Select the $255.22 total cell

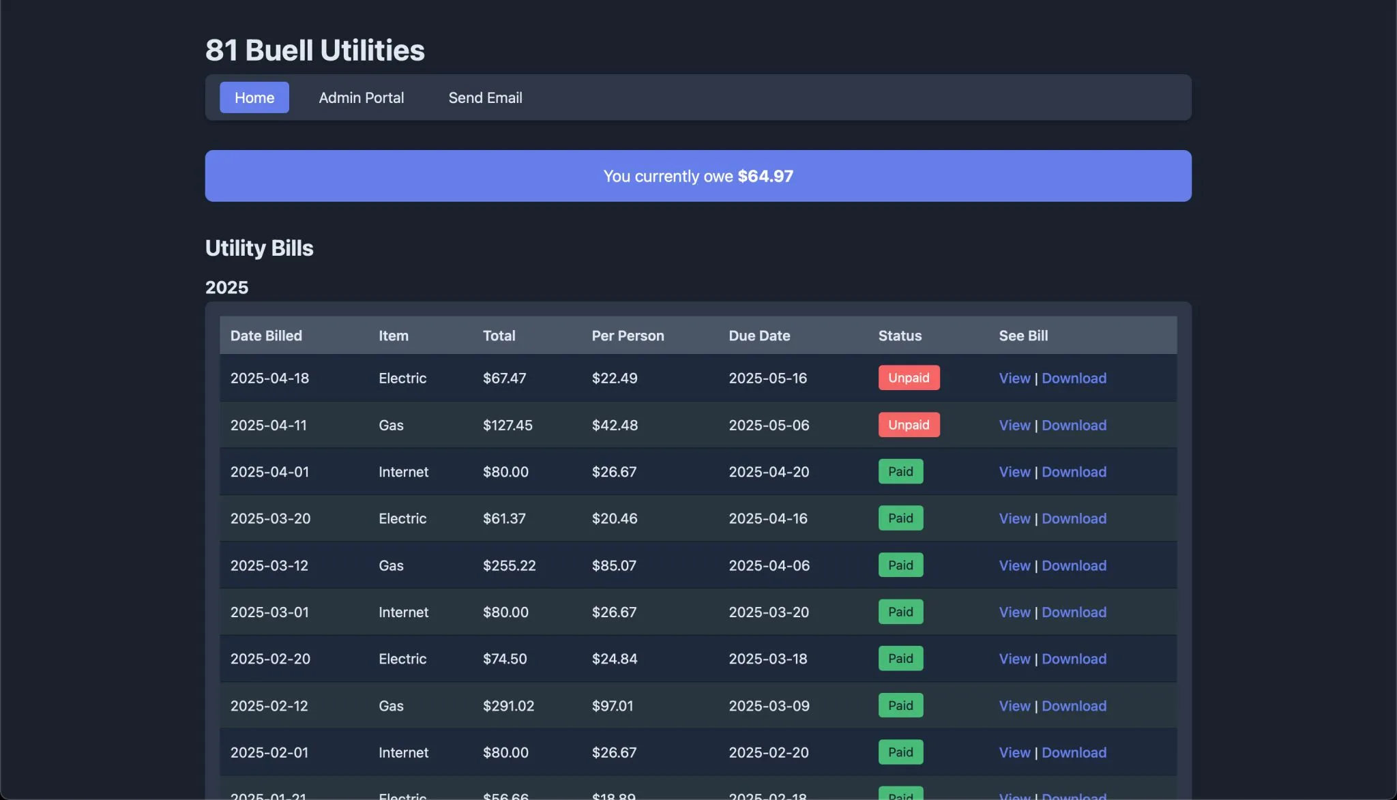509,565
